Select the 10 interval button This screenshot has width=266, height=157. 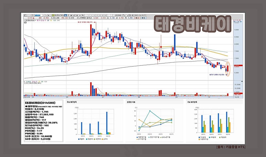point(94,15)
